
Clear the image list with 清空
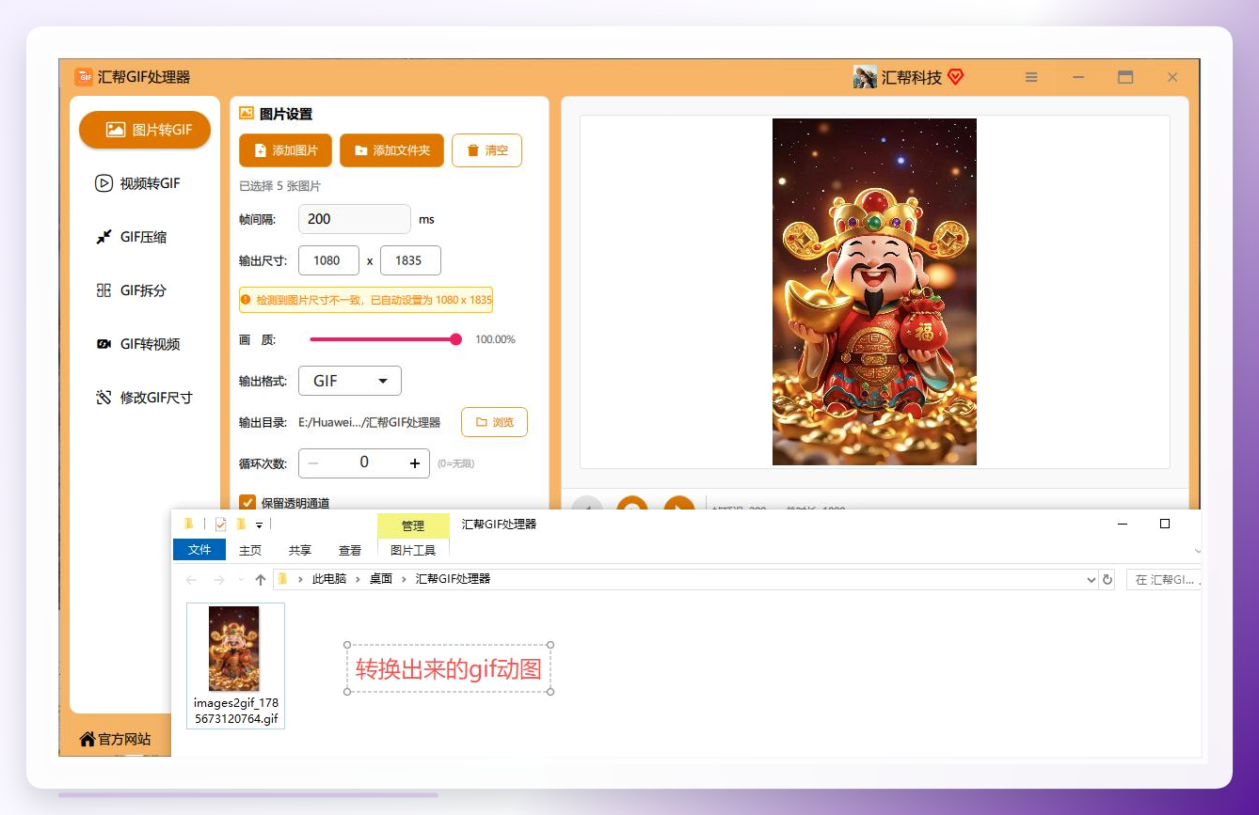click(486, 150)
